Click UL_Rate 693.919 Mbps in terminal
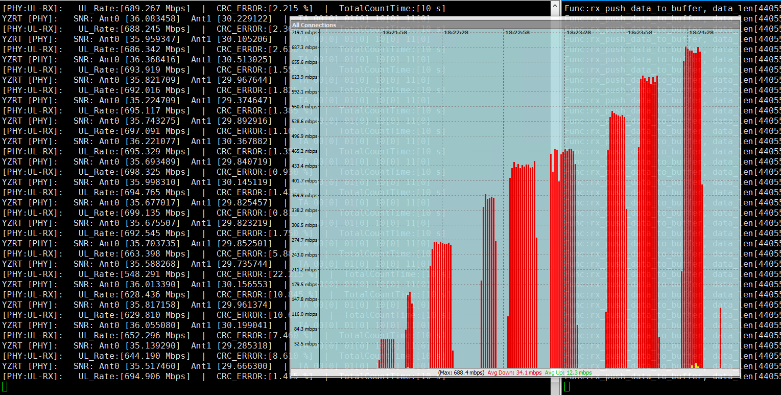Image resolution: width=781 pixels, height=395 pixels. tap(134, 69)
